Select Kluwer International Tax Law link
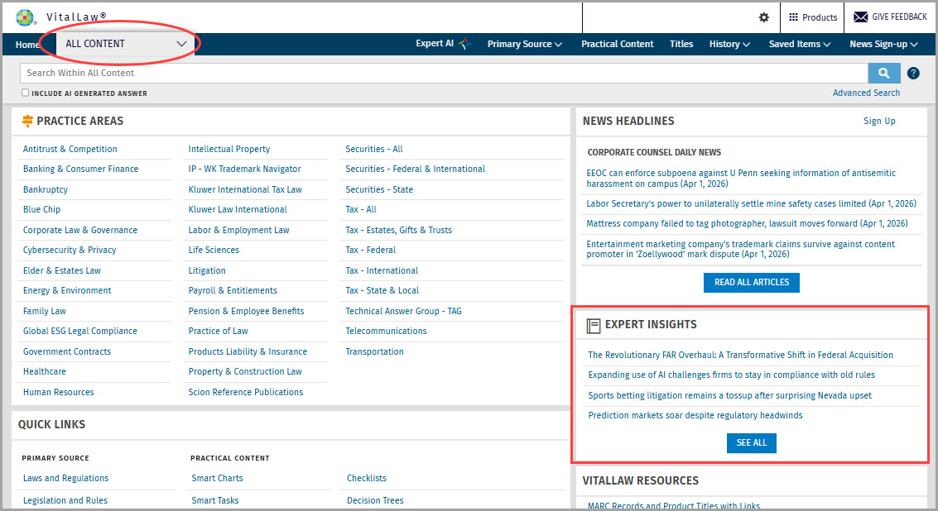Viewport: 938px width, 511px height. pyautogui.click(x=245, y=189)
